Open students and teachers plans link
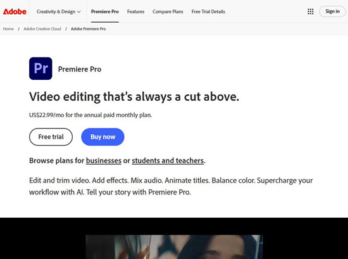This screenshot has height=259, width=348. coord(168,161)
